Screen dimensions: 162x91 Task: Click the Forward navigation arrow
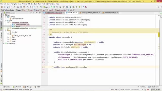coord(37,7)
